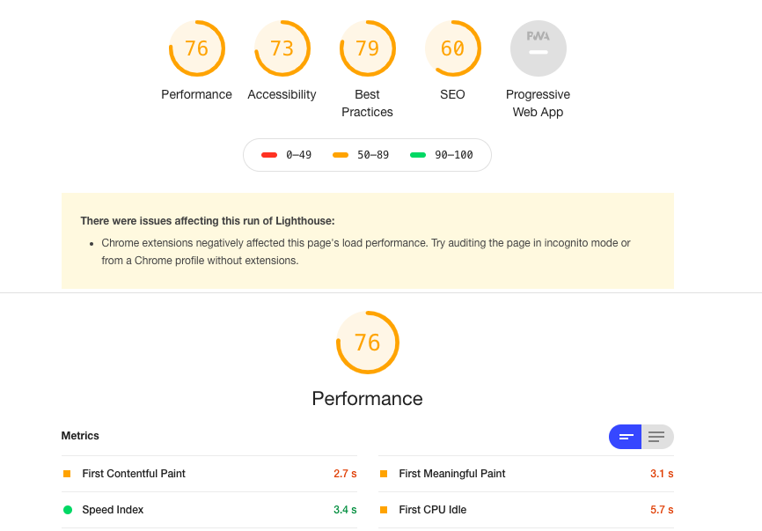The height and width of the screenshot is (531, 762).
Task: Switch metrics to compact view toggle
Action: [x=626, y=437]
